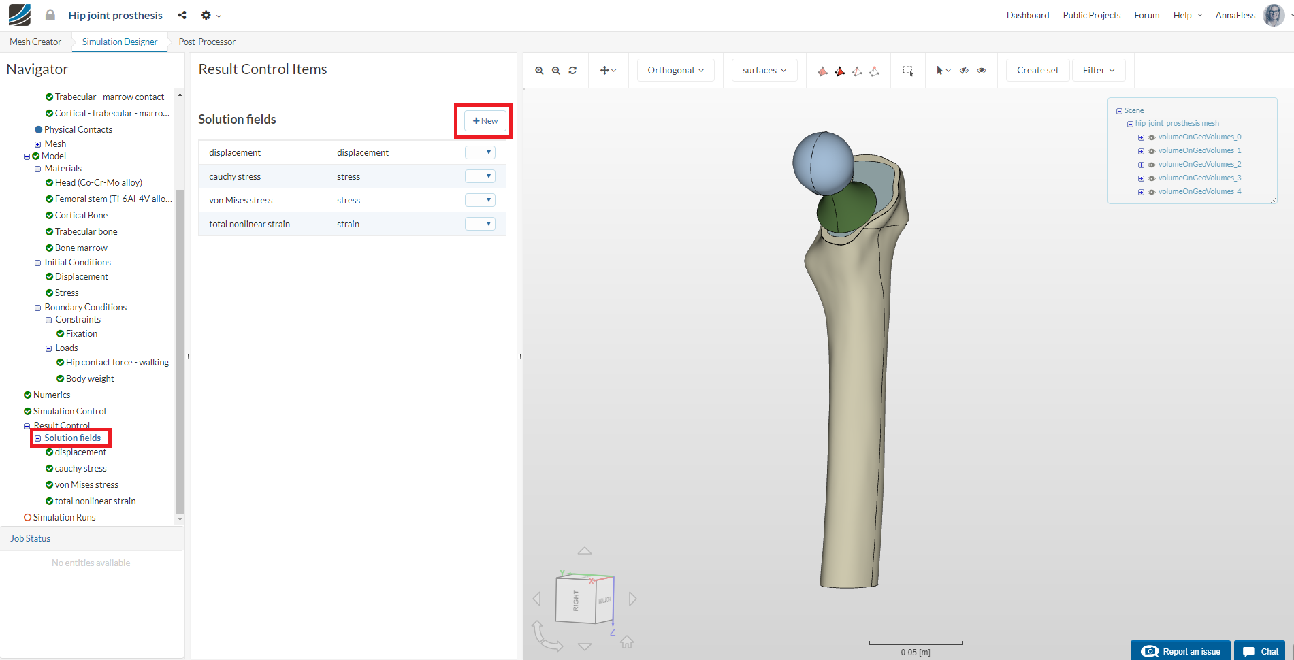The height and width of the screenshot is (660, 1294).
Task: Activate the box selection tool icon
Action: [x=907, y=71]
